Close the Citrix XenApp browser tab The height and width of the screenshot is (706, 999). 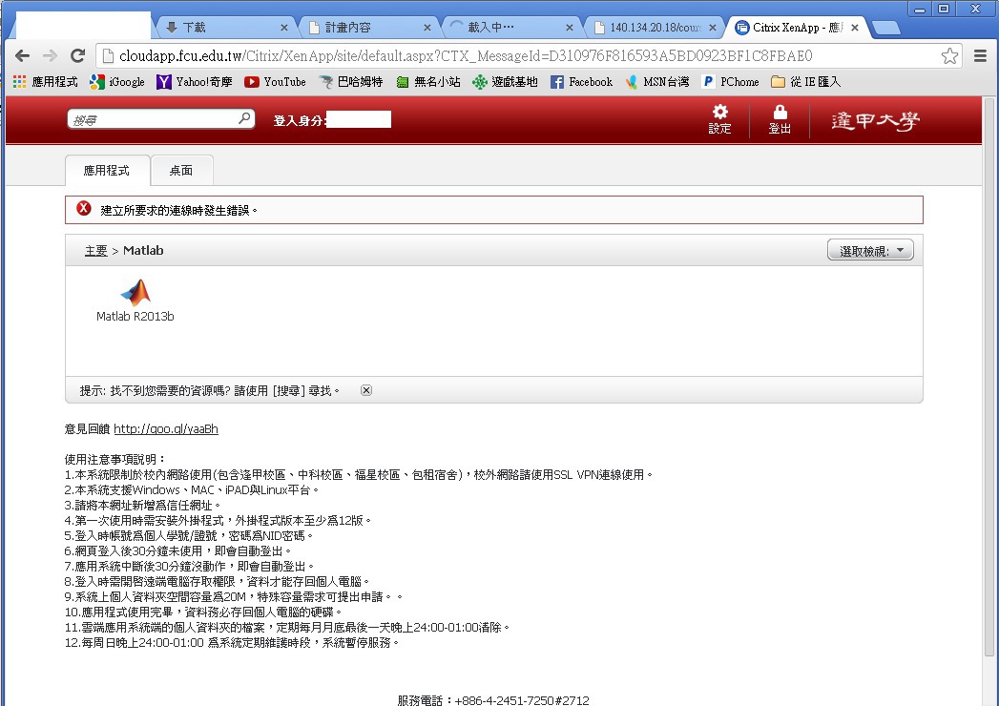tap(855, 28)
